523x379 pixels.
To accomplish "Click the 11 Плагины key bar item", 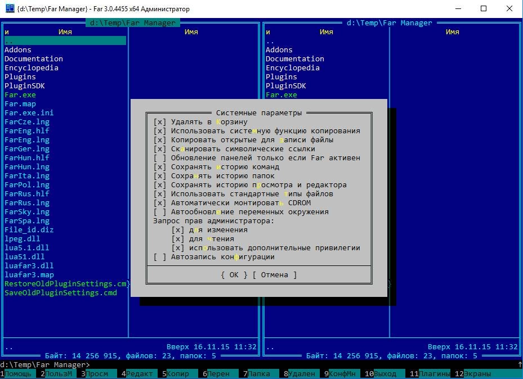I will 430,374.
